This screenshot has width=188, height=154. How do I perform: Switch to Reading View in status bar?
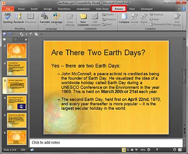click(x=132, y=150)
